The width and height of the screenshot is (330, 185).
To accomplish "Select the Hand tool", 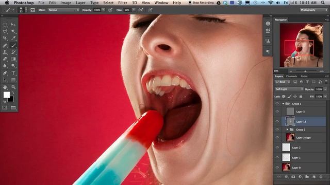I will (x=5, y=87).
